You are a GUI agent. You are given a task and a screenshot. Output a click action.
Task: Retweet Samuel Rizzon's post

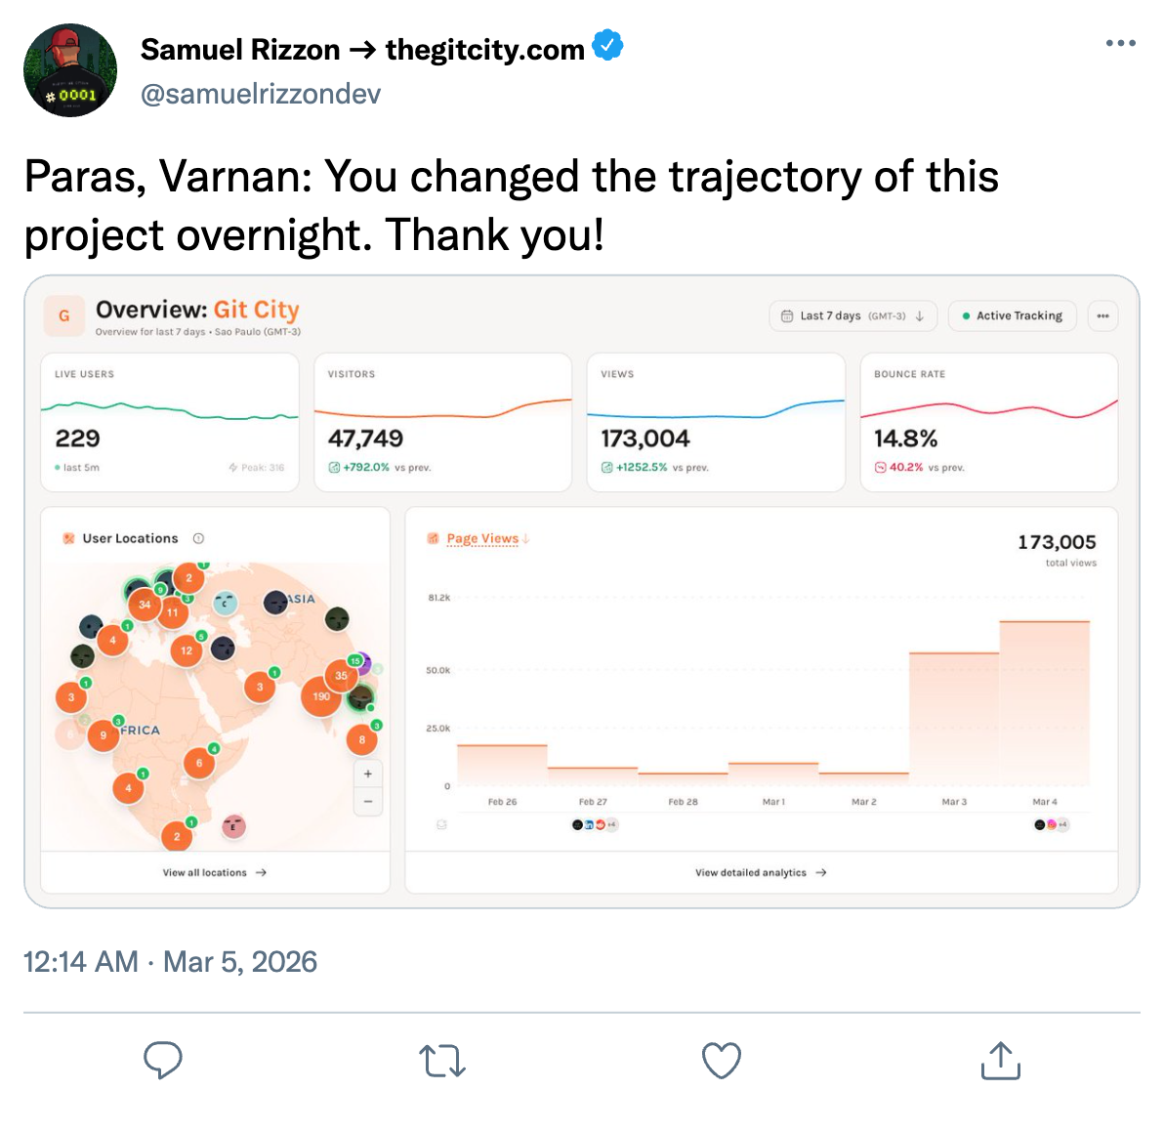pos(442,1061)
